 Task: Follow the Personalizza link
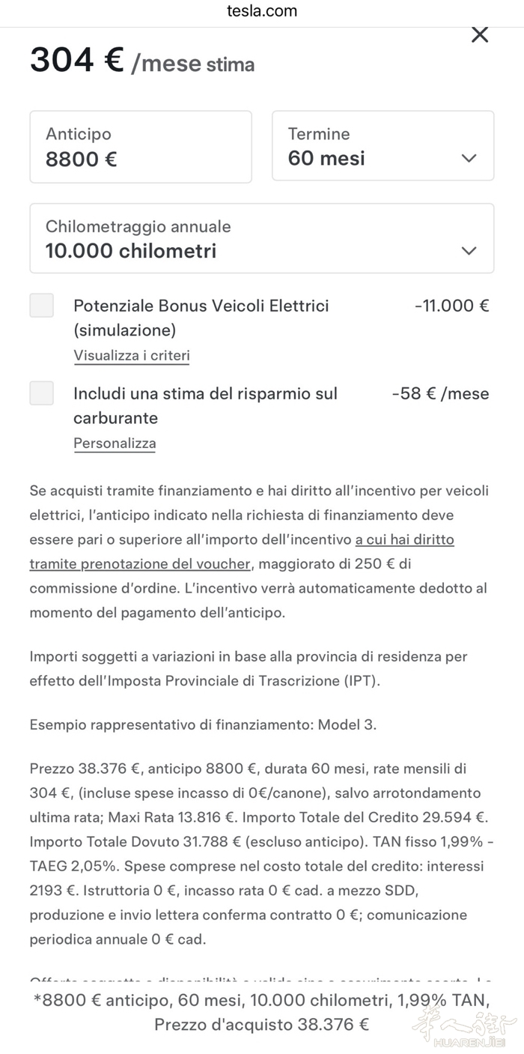click(115, 443)
